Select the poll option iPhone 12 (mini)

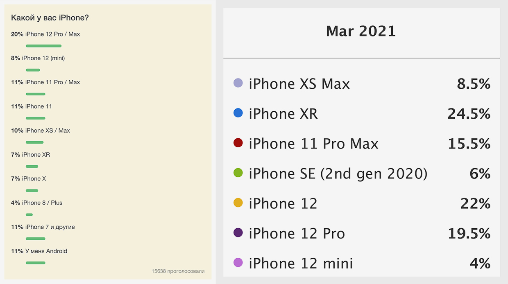(x=43, y=58)
